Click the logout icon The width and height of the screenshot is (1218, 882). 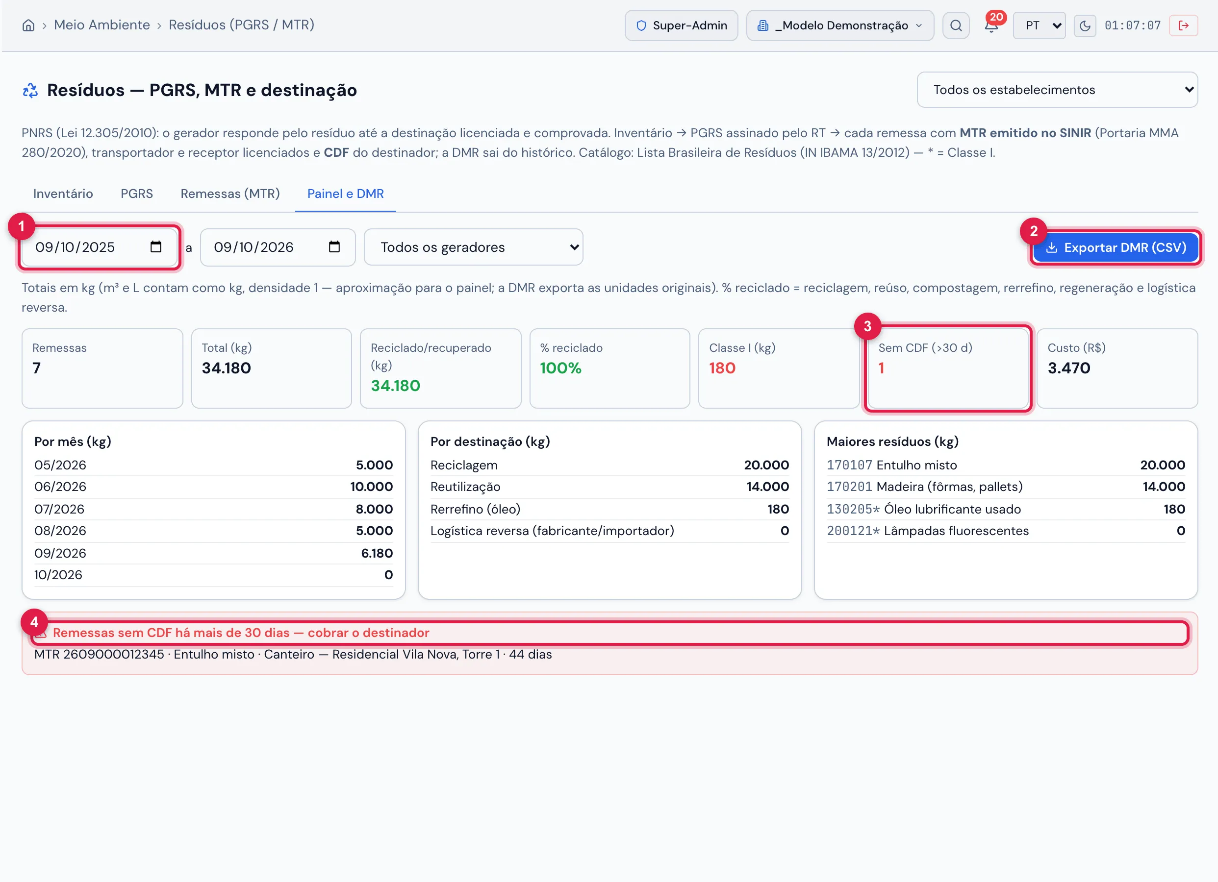pos(1184,25)
